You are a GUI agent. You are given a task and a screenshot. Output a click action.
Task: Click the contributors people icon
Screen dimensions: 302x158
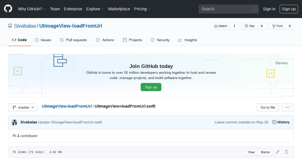tap(14, 136)
